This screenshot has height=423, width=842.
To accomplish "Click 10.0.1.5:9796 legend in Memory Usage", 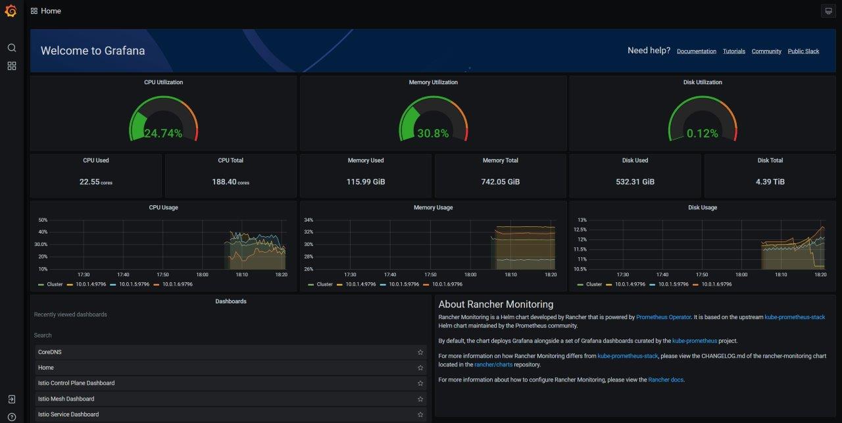I will (403, 284).
